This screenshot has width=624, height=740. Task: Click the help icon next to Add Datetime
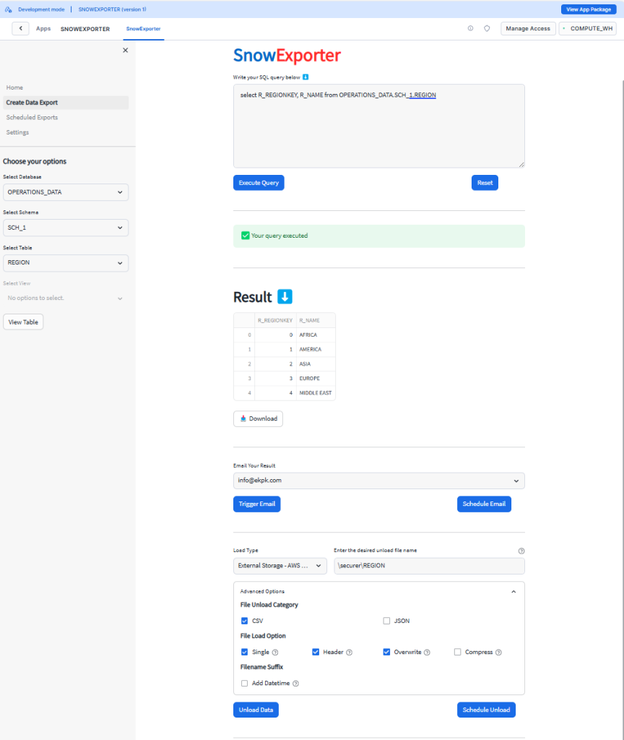click(x=296, y=684)
